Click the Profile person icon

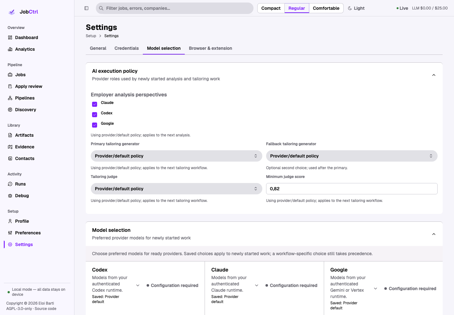pyautogui.click(x=10, y=221)
